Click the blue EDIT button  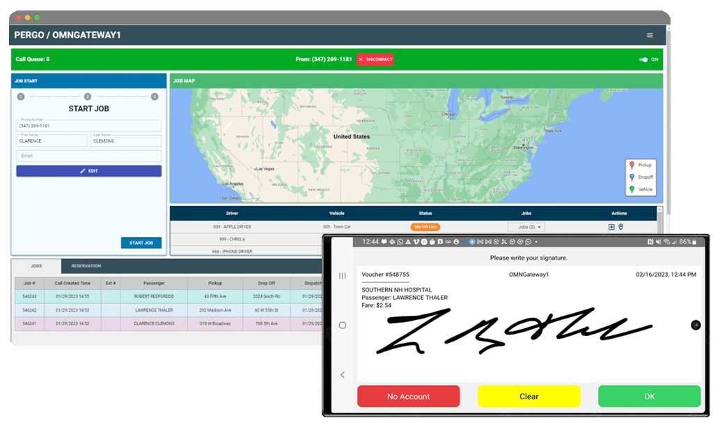(x=88, y=170)
